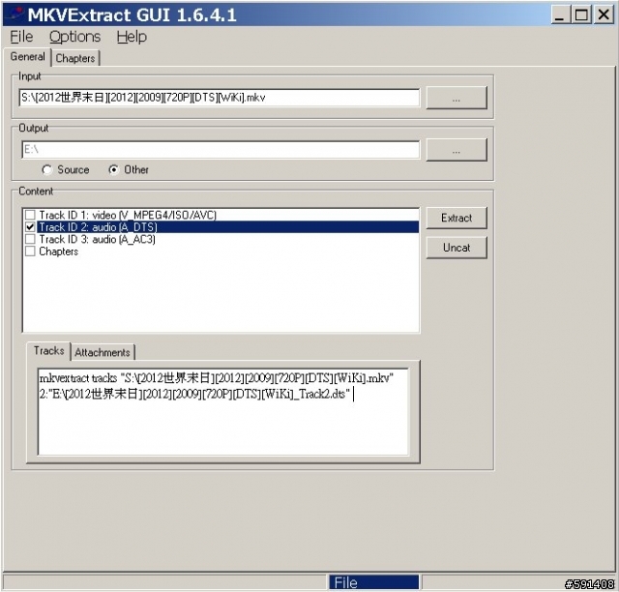Switch to the Chapters tab
This screenshot has height=592, width=619.
coord(75,58)
